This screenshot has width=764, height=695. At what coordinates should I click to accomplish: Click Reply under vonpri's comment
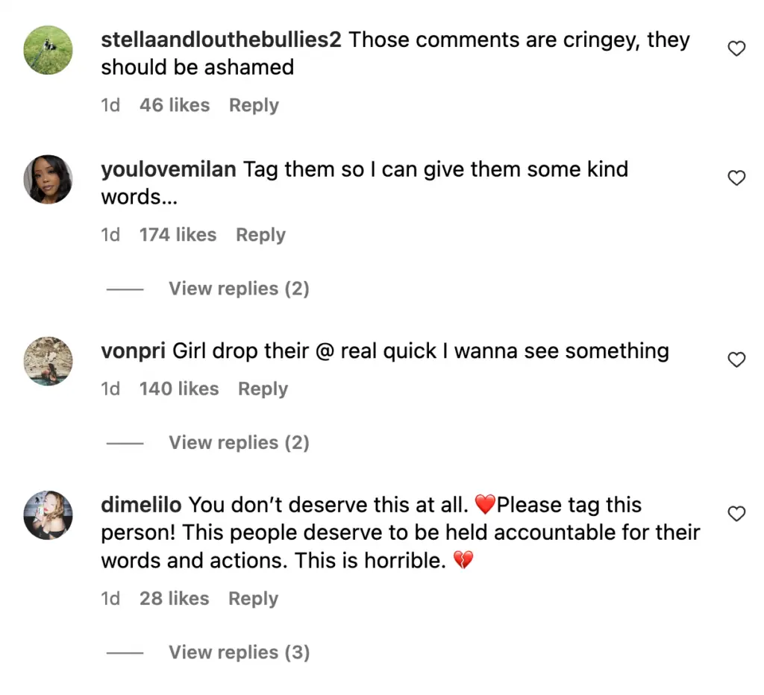click(263, 389)
